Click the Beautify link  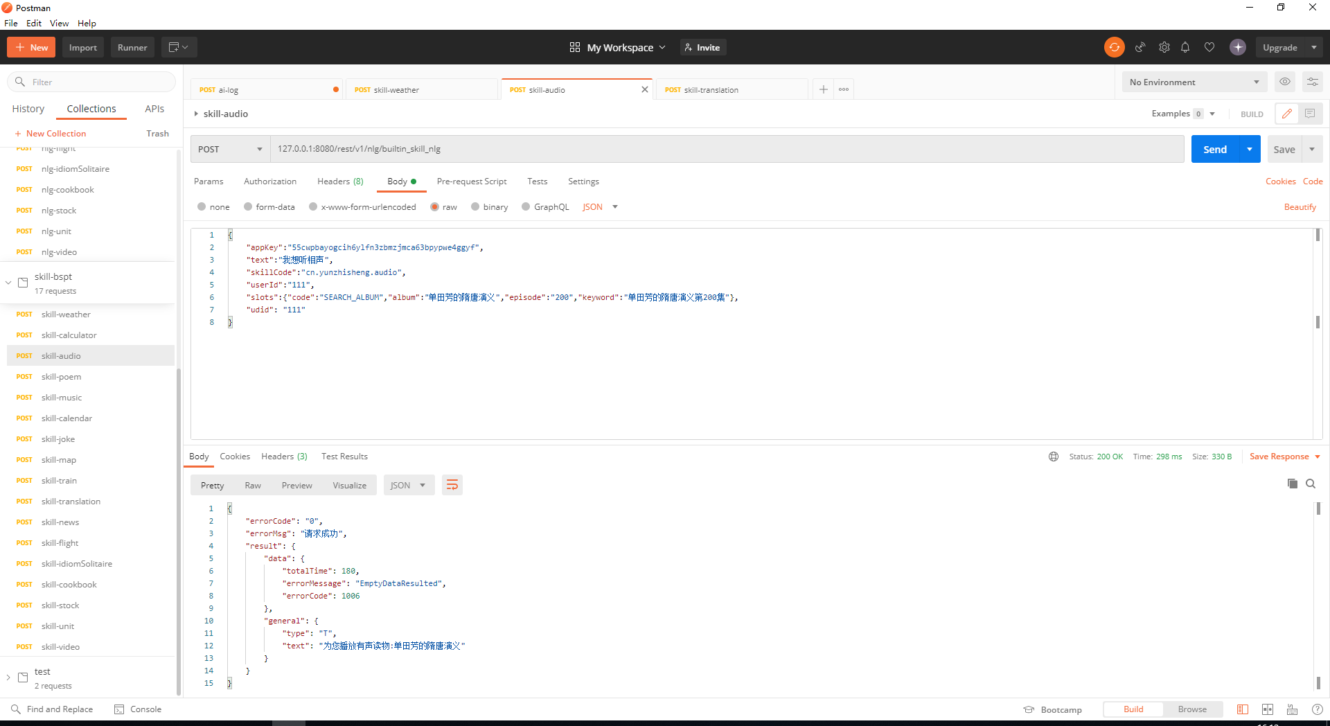[x=1300, y=206]
